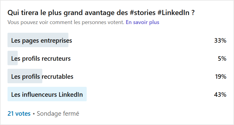Click the 19% result percentage
Image resolution: width=234 pixels, height=125 pixels.
(x=220, y=77)
